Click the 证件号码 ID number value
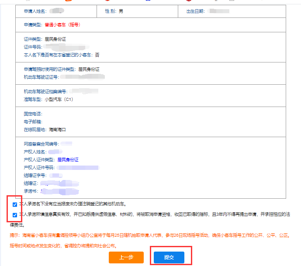Viewport: 301px width, 266px height. pos(66,47)
